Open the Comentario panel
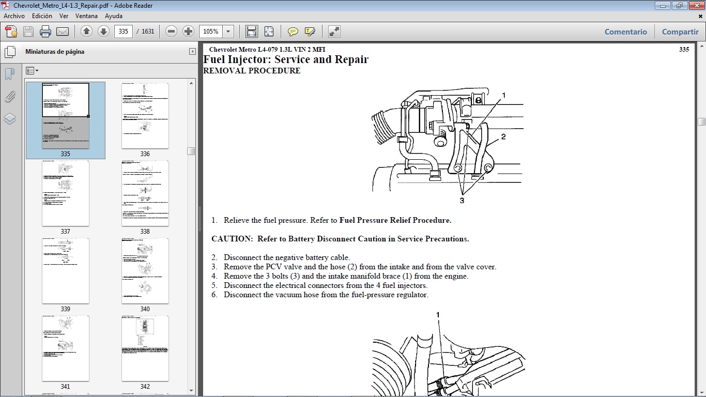This screenshot has height=397, width=706. [x=625, y=32]
